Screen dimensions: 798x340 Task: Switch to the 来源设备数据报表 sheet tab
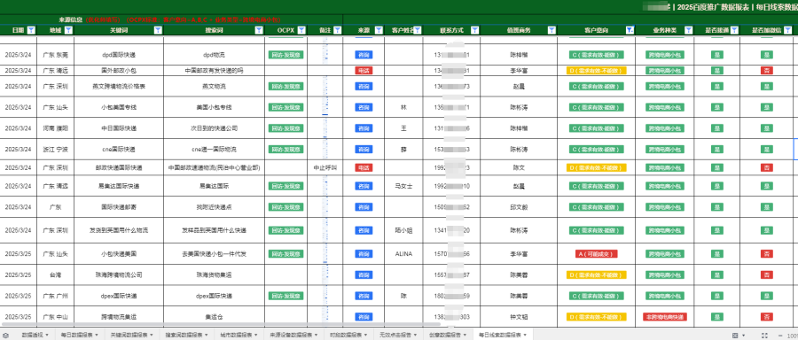(x=291, y=336)
